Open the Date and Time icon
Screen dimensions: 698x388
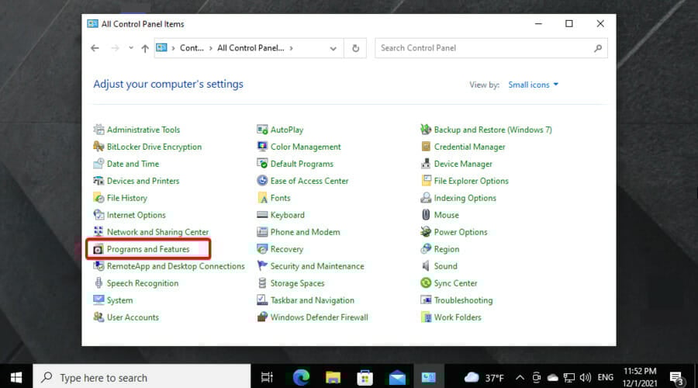[98, 164]
